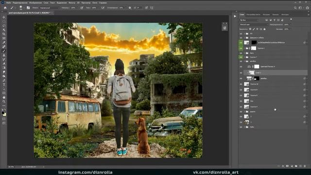Click the Home icon in options bar

(x=5, y=8)
